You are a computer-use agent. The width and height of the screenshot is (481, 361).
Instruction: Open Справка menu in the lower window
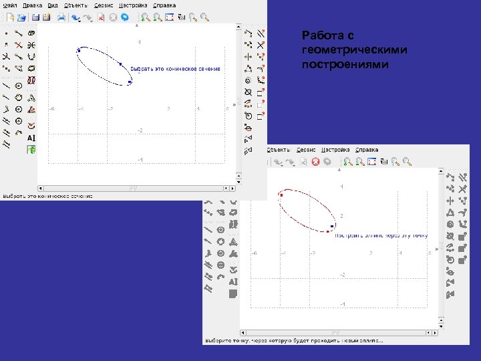click(x=367, y=150)
